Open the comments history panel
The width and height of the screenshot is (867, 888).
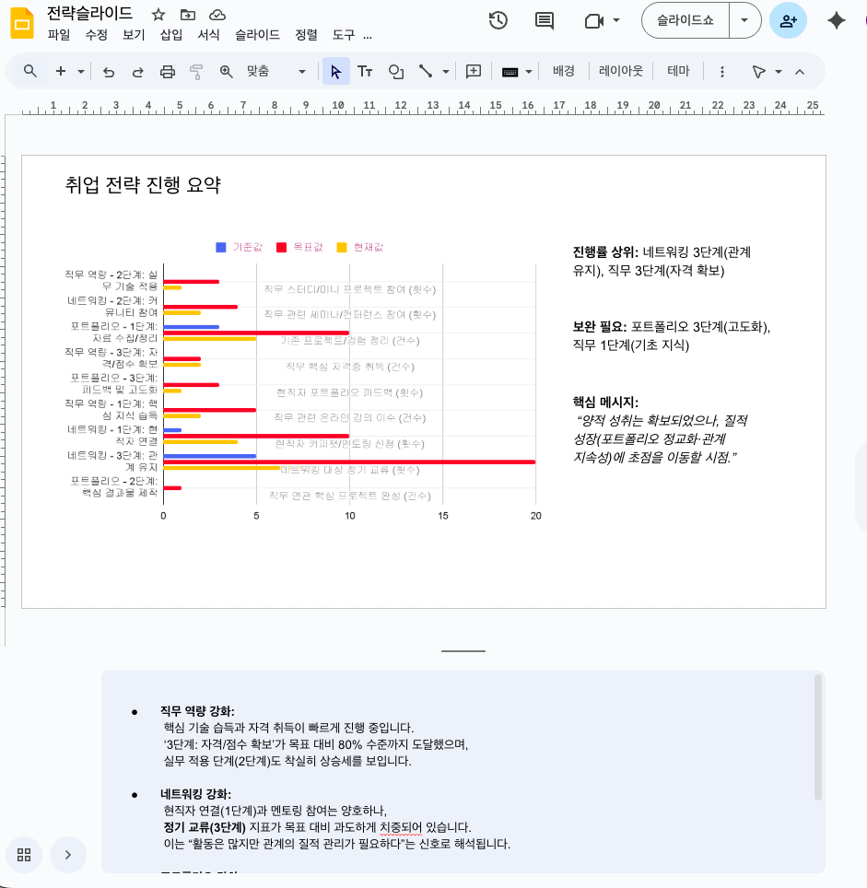[x=545, y=20]
